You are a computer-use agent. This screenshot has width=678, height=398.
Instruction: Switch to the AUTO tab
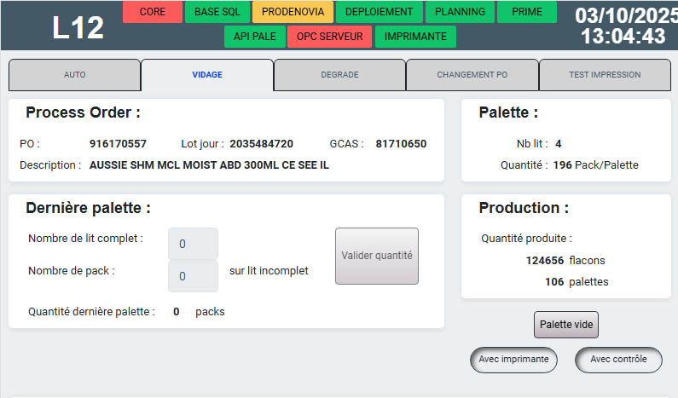74,75
